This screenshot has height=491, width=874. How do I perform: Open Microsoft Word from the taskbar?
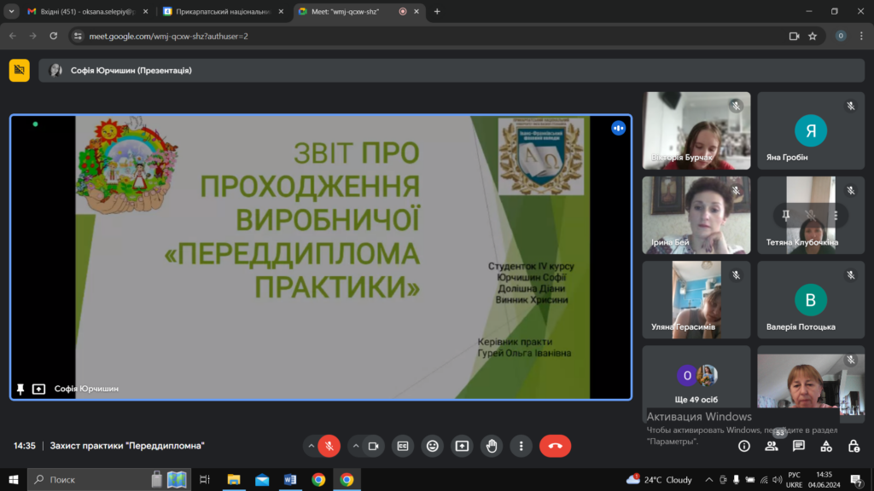(289, 480)
